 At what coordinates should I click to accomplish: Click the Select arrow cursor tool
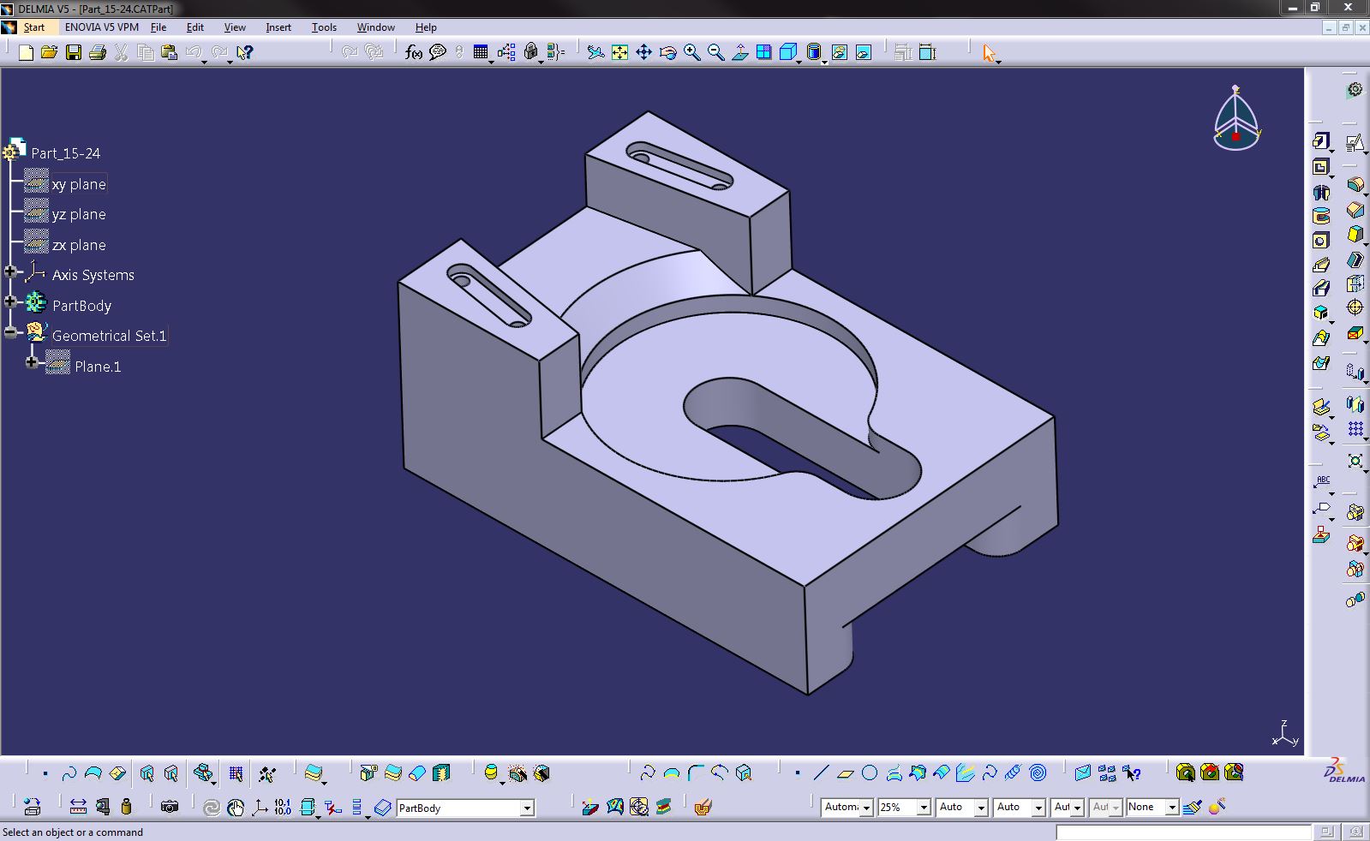tap(989, 53)
